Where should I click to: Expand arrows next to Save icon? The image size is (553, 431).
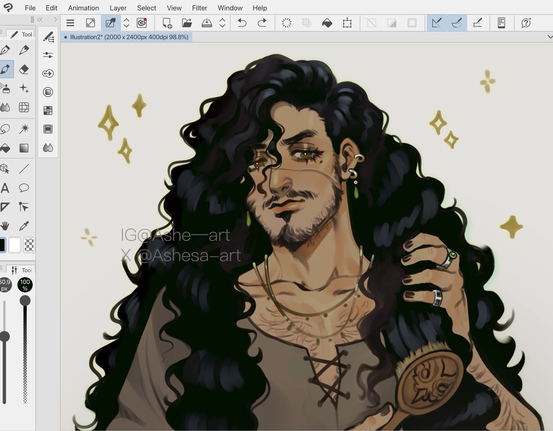click(x=222, y=23)
